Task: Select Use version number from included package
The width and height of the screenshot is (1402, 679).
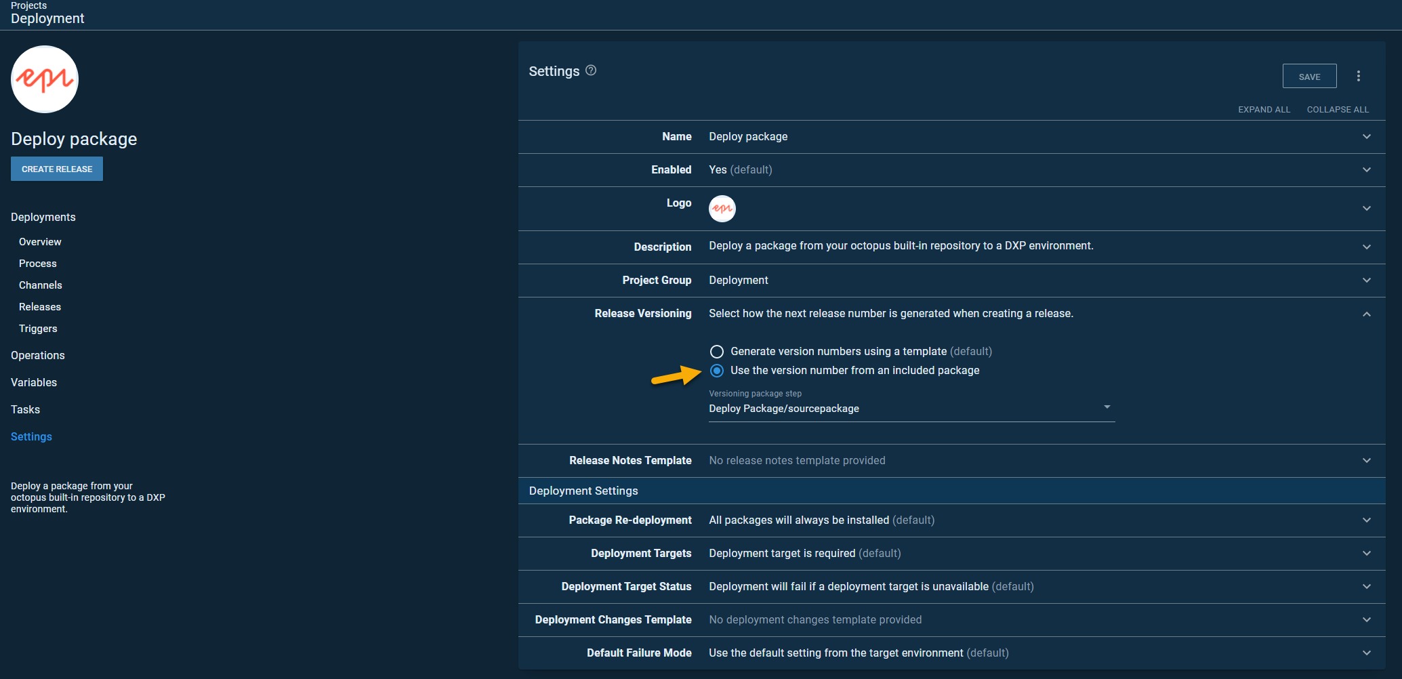Action: (716, 371)
